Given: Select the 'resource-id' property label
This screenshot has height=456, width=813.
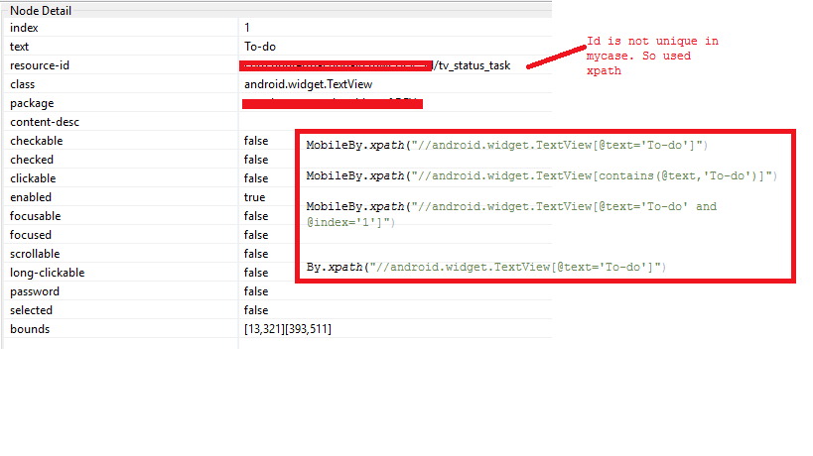Looking at the screenshot, I should 40,65.
